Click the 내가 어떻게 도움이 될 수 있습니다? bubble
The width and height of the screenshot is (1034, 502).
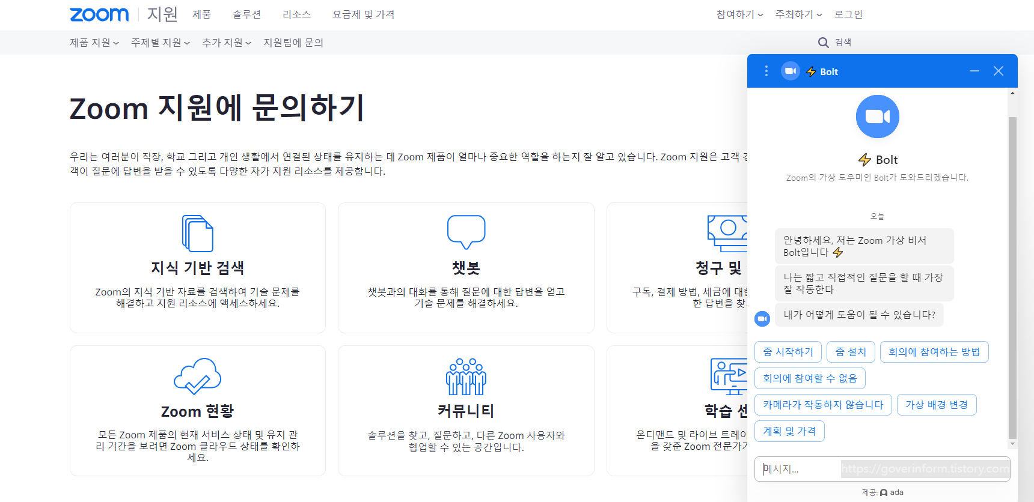(x=859, y=315)
